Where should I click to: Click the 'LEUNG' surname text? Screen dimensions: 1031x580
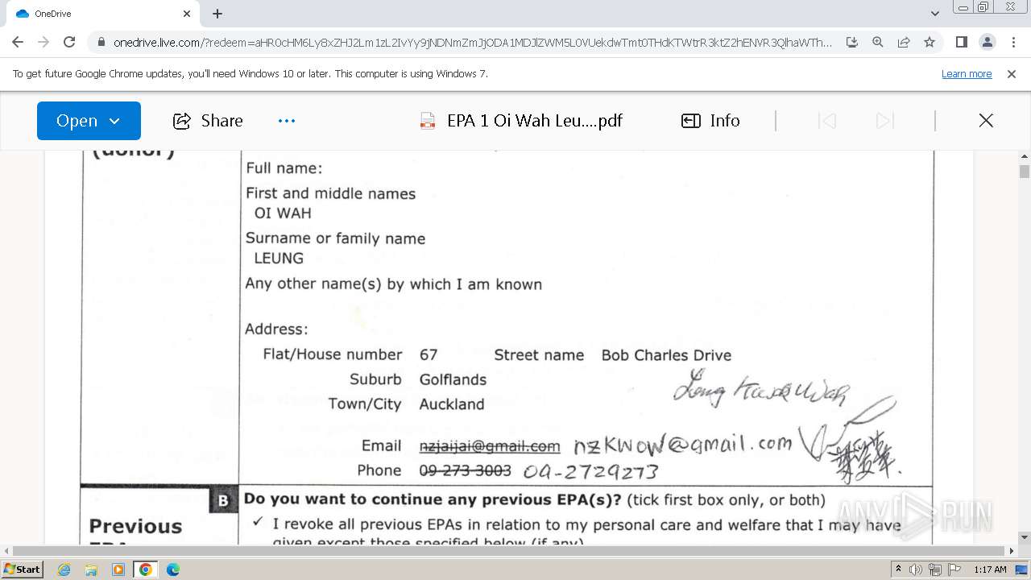[x=279, y=259]
